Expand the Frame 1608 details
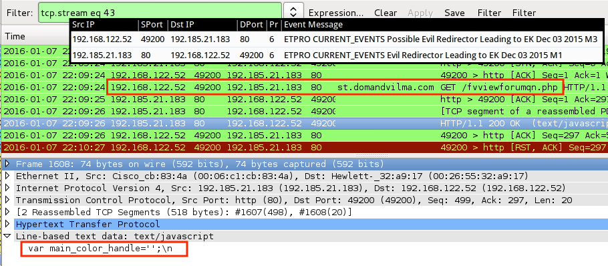The image size is (608, 266). point(7,164)
